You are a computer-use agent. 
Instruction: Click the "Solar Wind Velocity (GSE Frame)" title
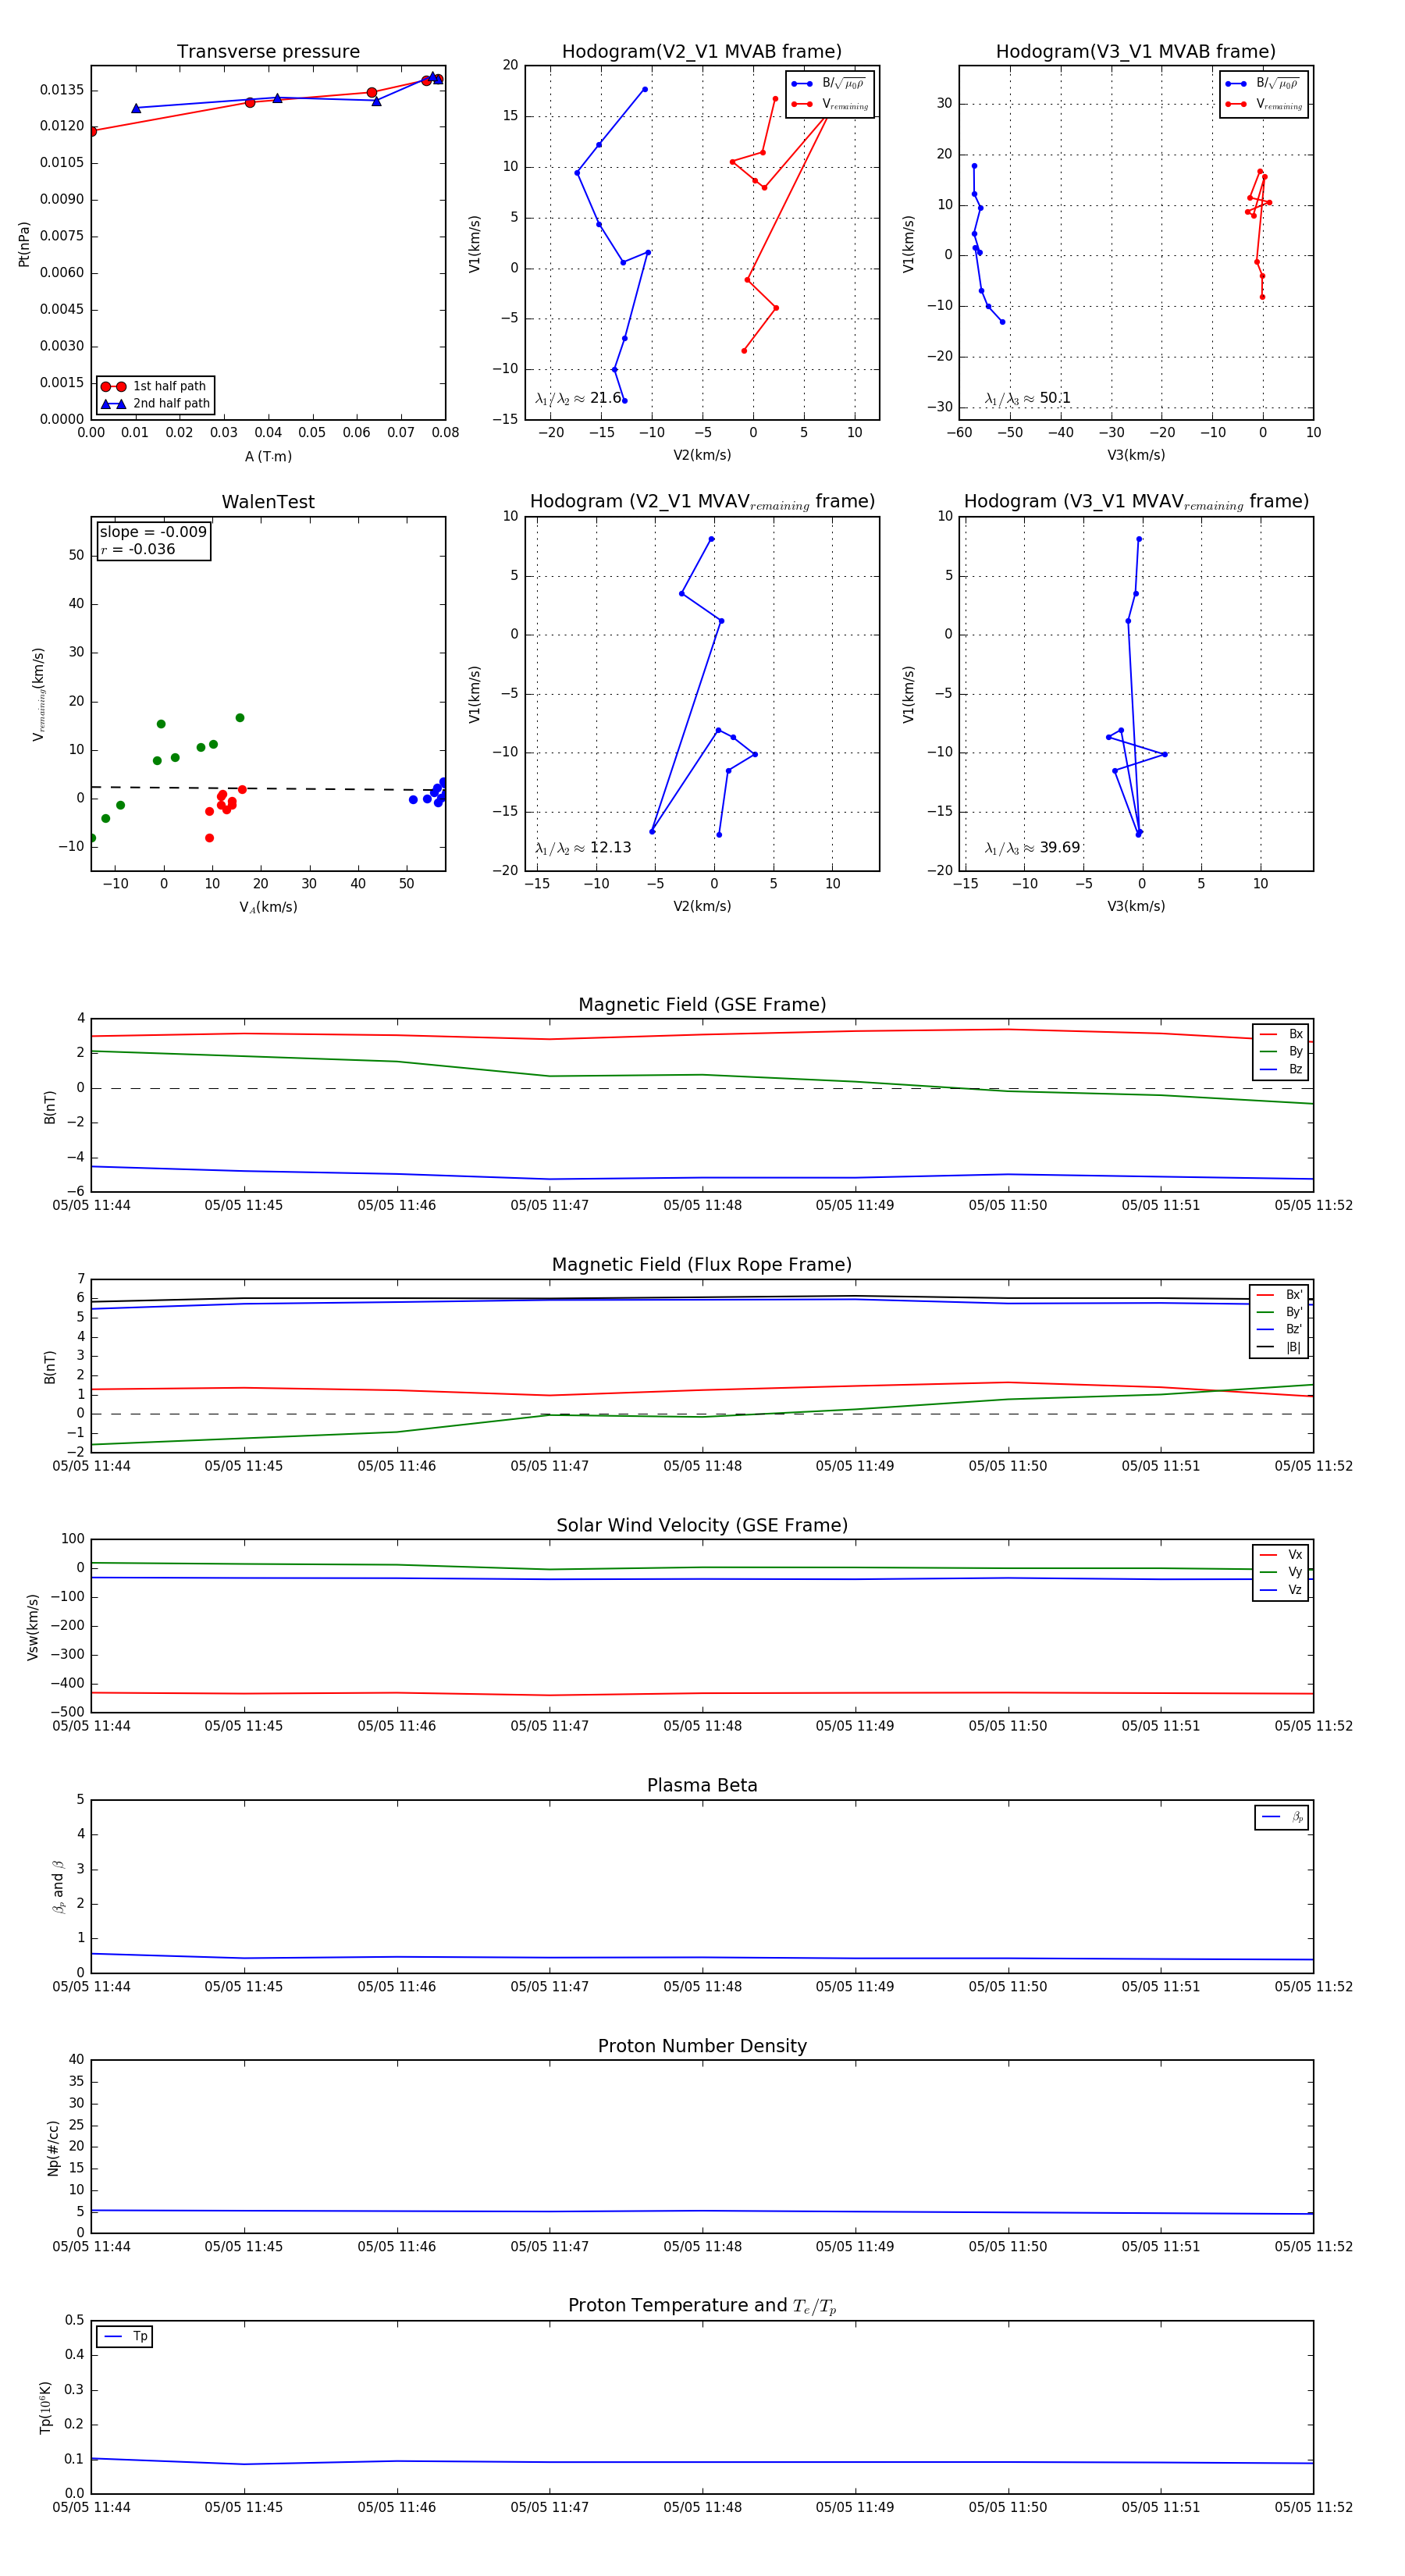click(x=702, y=1525)
